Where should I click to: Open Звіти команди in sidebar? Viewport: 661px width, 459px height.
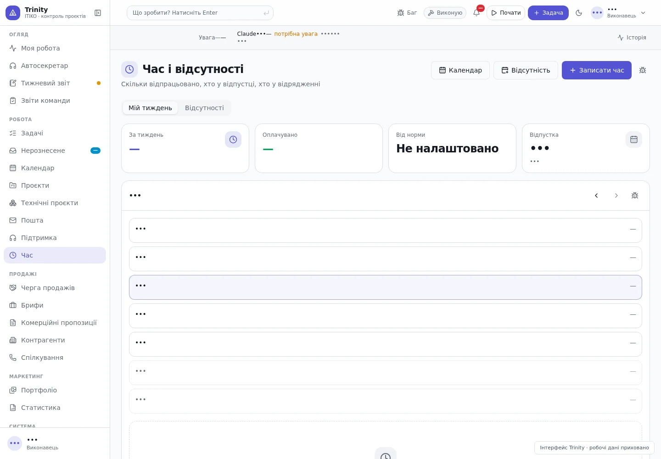click(x=55, y=101)
